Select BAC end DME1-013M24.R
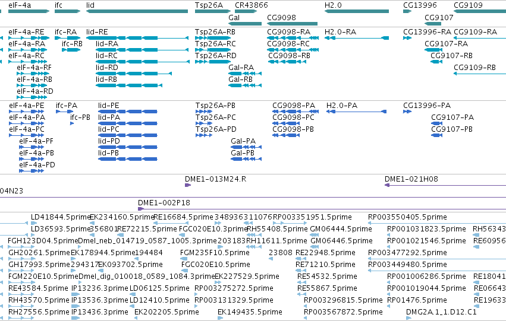The width and height of the screenshot is (506, 321). coord(188,185)
